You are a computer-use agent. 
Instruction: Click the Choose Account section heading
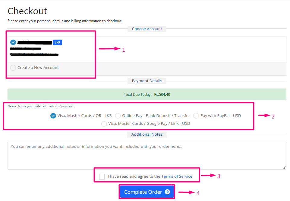(147, 29)
